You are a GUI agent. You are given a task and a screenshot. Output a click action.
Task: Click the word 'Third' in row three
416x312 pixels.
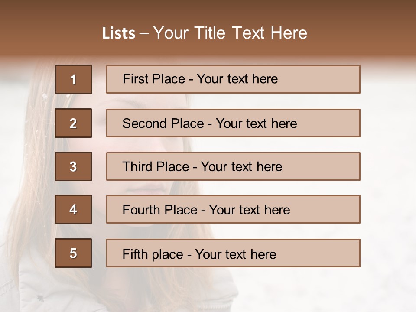coord(138,167)
